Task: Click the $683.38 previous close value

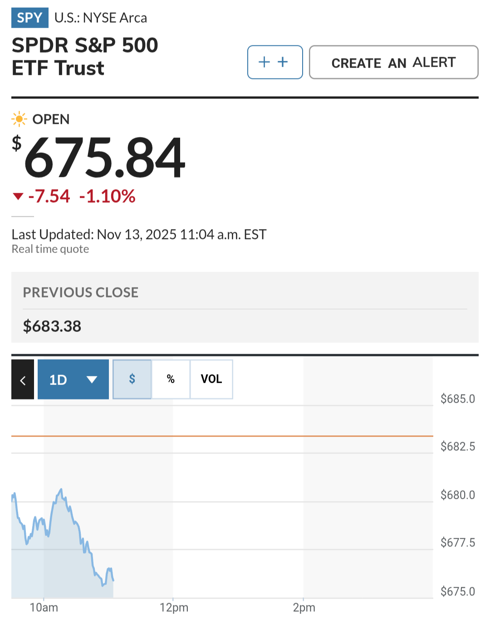Action: (x=52, y=326)
